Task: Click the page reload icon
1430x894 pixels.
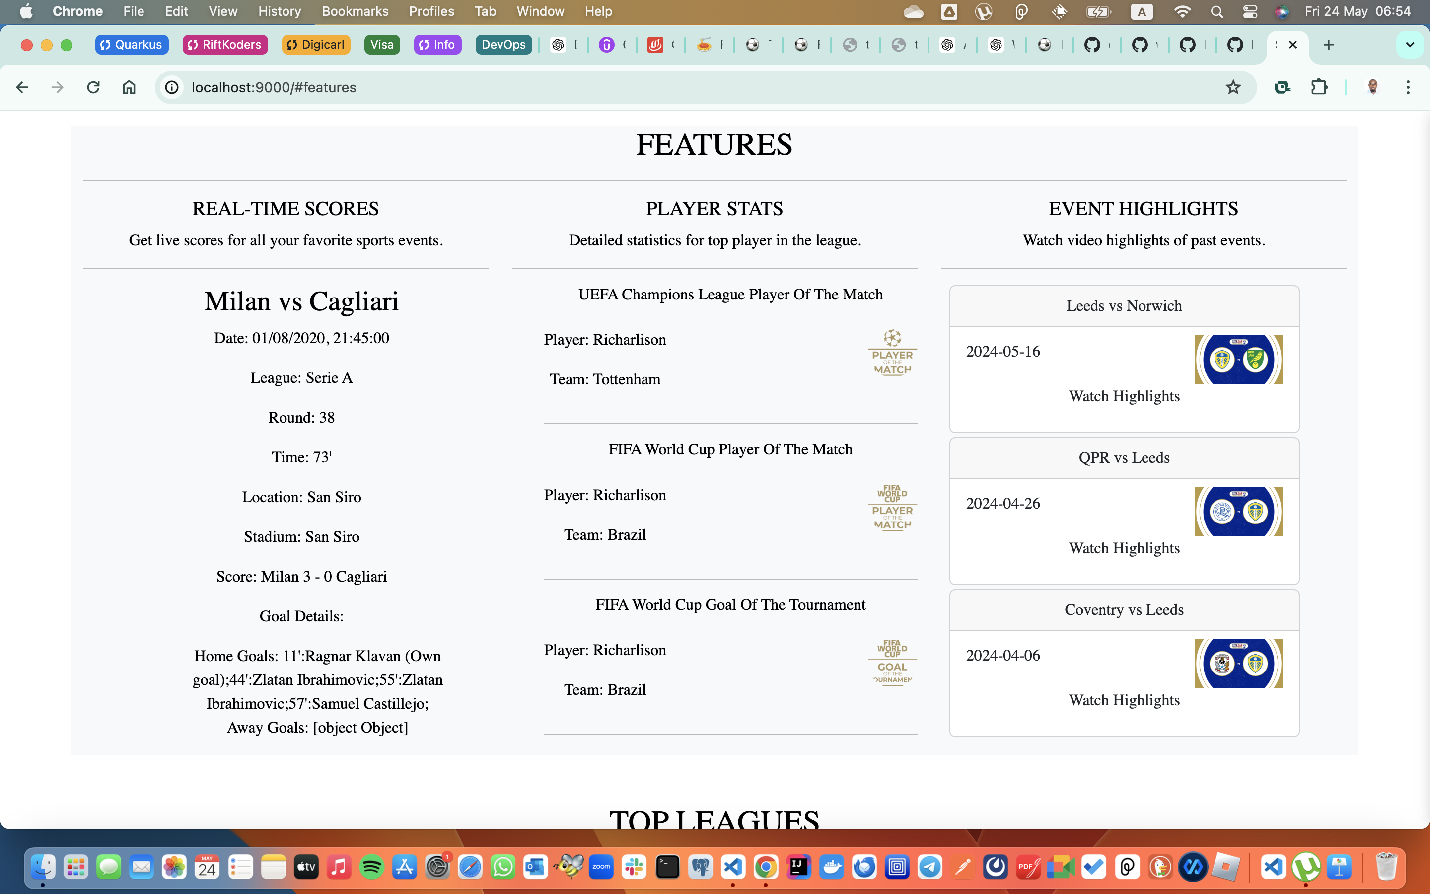Action: point(93,87)
